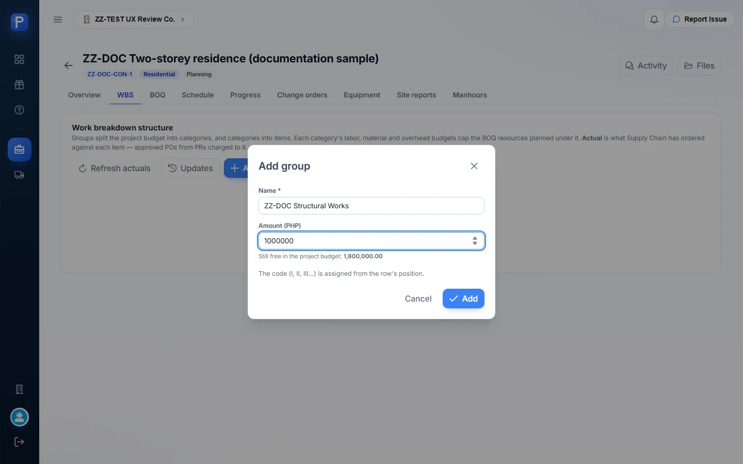
Task: Open the ZZ-TEST UX Review Co. switcher
Action: tap(134, 19)
